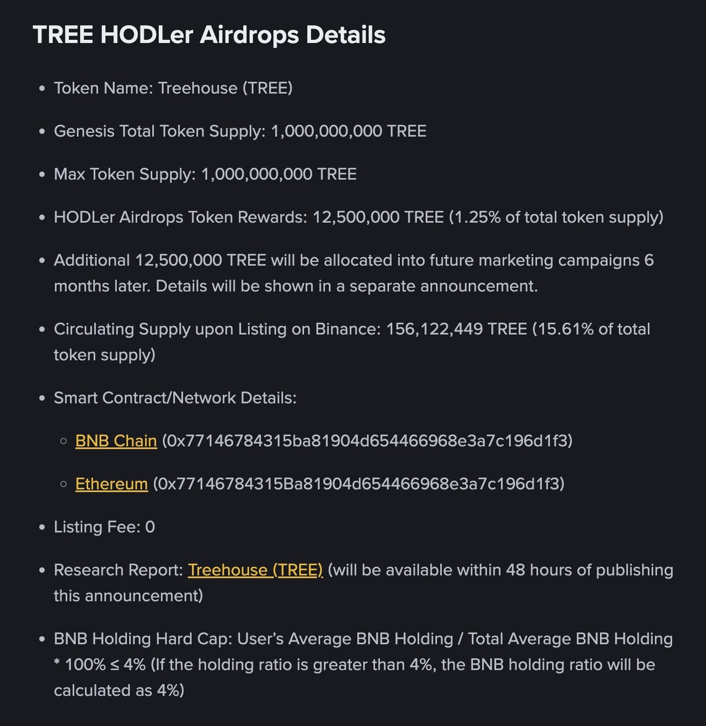The image size is (706, 726).
Task: Click the 15.61% of total token supply text
Action: 352,342
